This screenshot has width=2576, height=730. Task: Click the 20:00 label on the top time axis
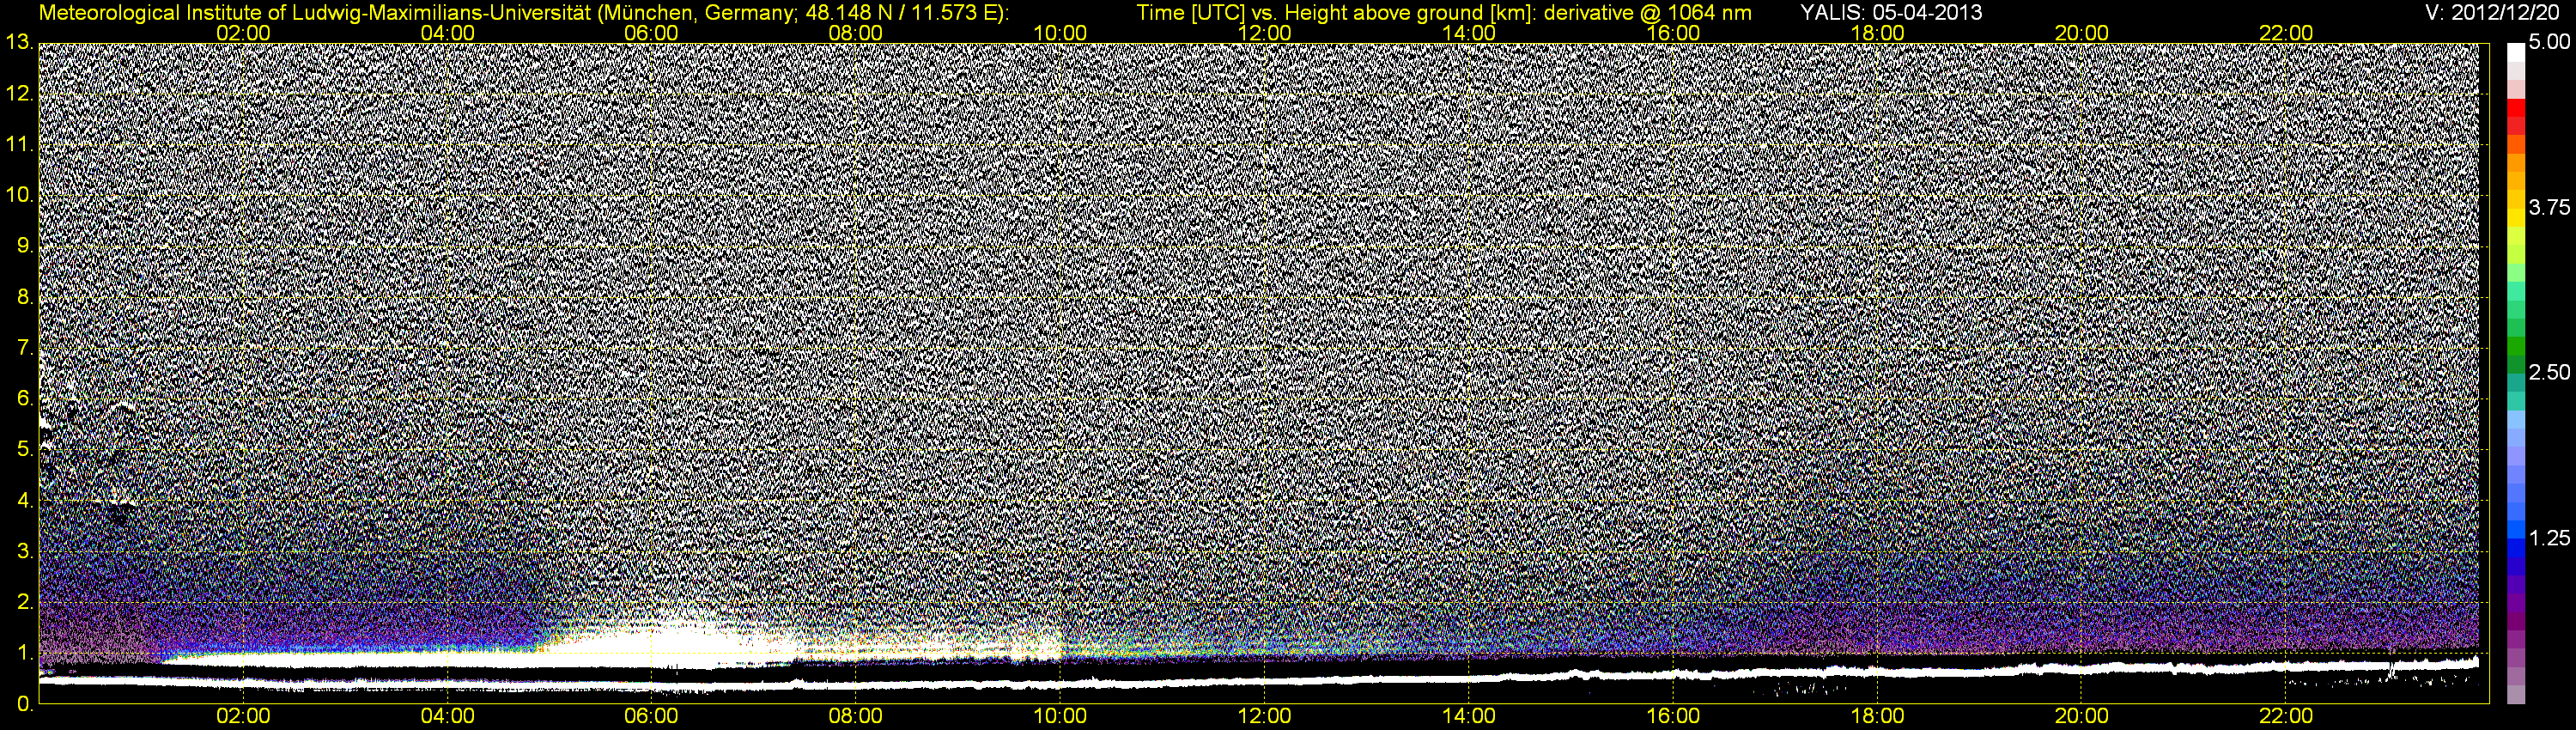(x=2082, y=33)
